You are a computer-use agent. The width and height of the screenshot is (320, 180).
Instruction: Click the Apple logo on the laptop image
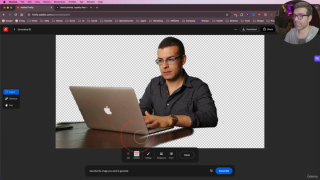(x=108, y=110)
